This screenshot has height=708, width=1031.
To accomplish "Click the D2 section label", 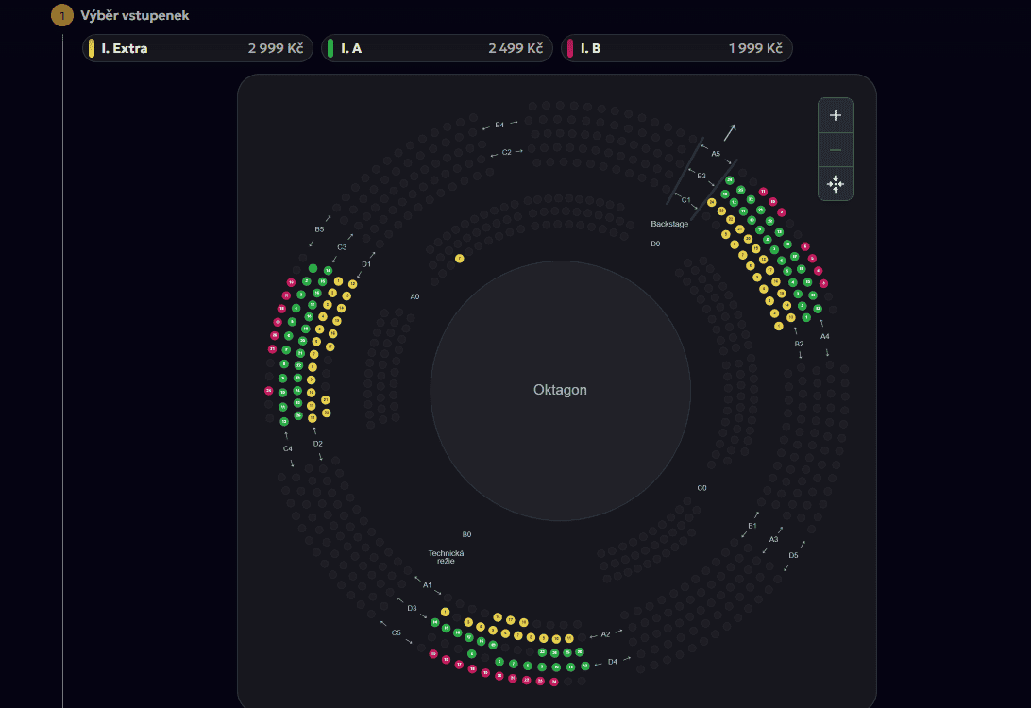I will tap(317, 444).
